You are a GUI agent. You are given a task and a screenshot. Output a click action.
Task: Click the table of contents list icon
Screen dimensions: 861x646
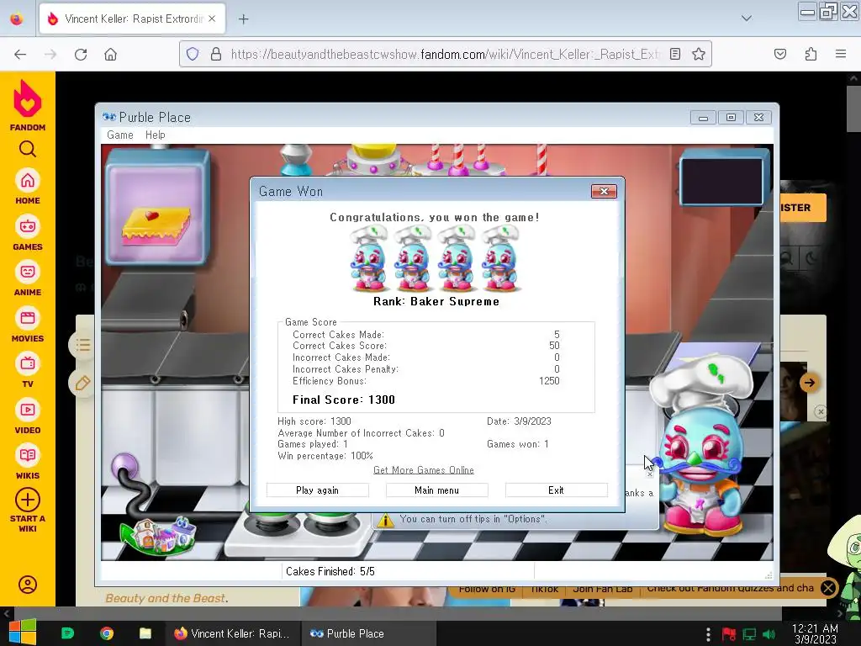[x=83, y=345]
